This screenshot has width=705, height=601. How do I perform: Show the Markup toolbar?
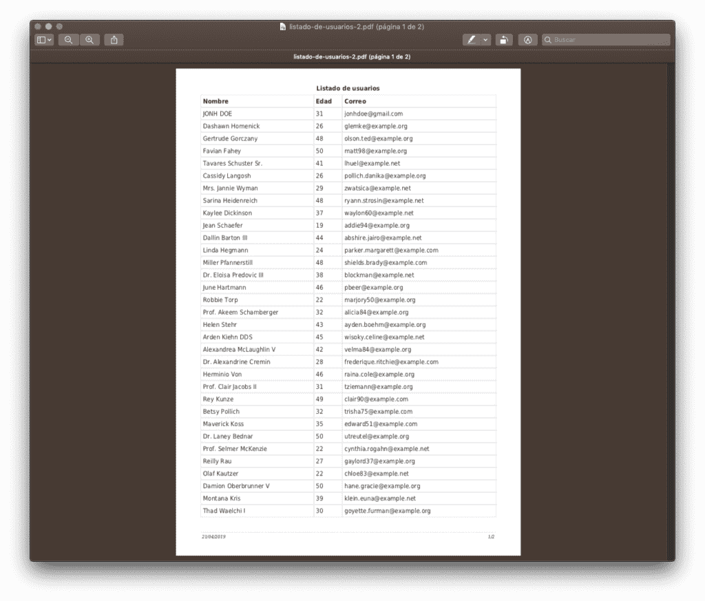[x=528, y=40]
